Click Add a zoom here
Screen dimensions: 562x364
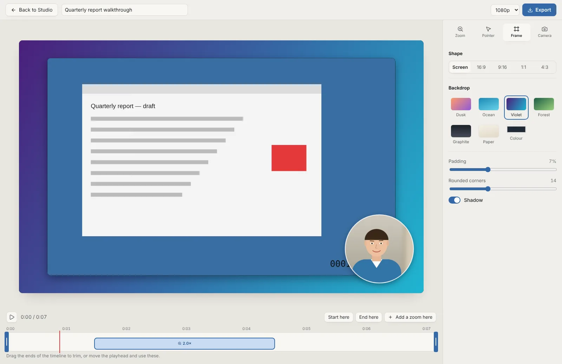tap(410, 317)
